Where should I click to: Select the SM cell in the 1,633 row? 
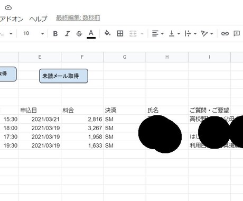coord(125,145)
